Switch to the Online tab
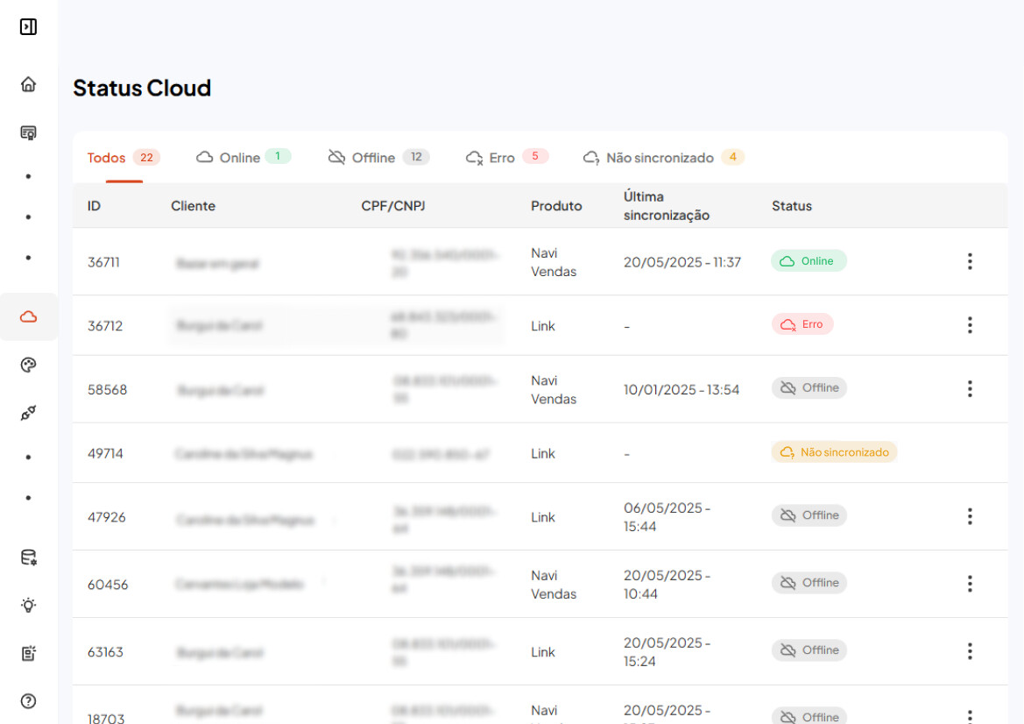This screenshot has height=724, width=1024. 243,158
